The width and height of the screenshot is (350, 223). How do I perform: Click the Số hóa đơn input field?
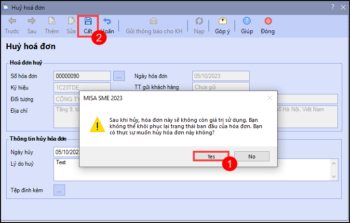(x=82, y=76)
